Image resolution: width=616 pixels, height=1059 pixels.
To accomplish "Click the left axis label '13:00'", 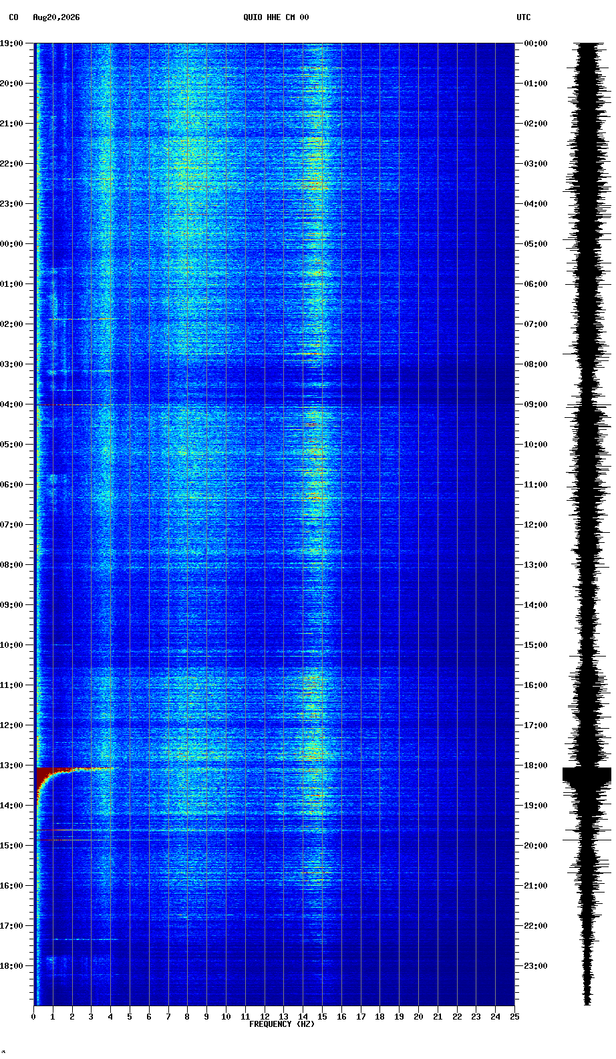I will (11, 766).
